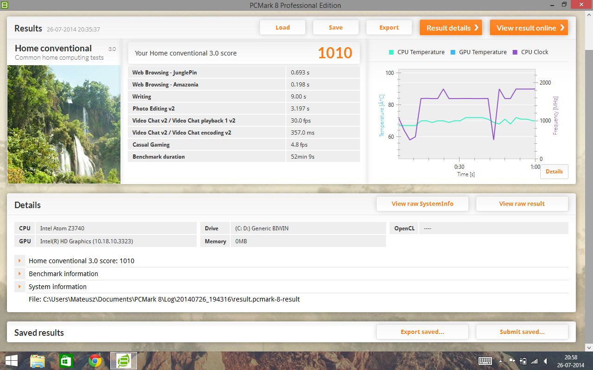Click the volume speaker tray icon

tap(546, 361)
